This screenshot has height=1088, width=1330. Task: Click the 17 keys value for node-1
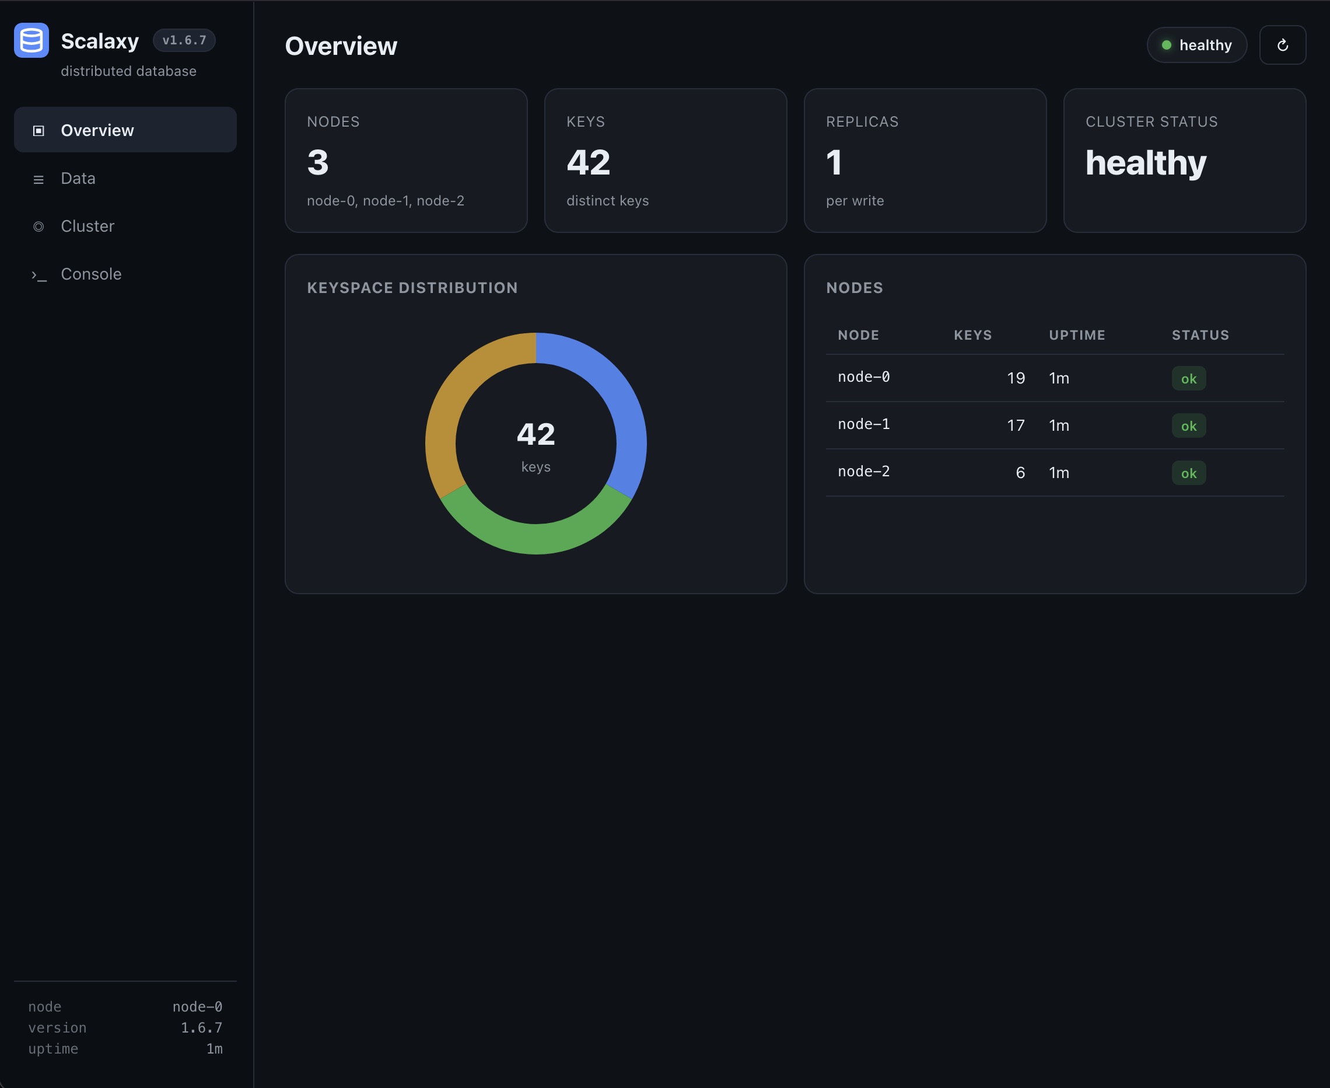coord(1016,426)
